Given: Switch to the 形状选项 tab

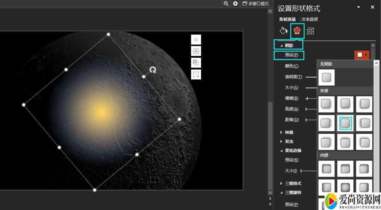Looking at the screenshot, I should [x=288, y=19].
